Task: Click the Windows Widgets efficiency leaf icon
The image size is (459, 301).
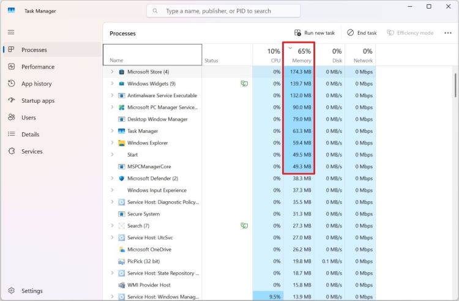Action: (x=244, y=84)
